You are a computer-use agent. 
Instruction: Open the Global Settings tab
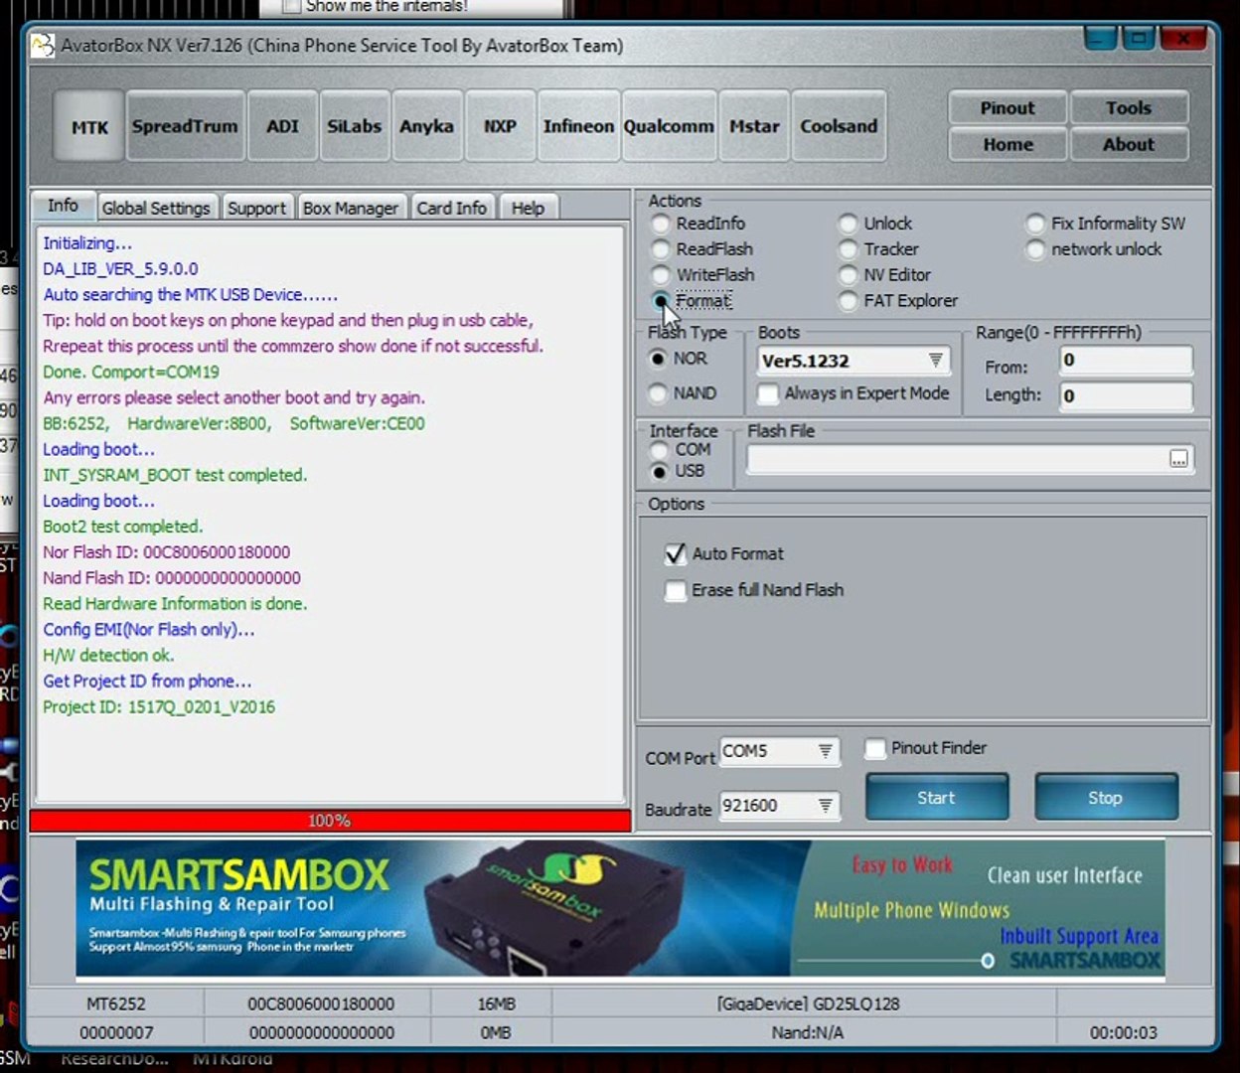156,208
